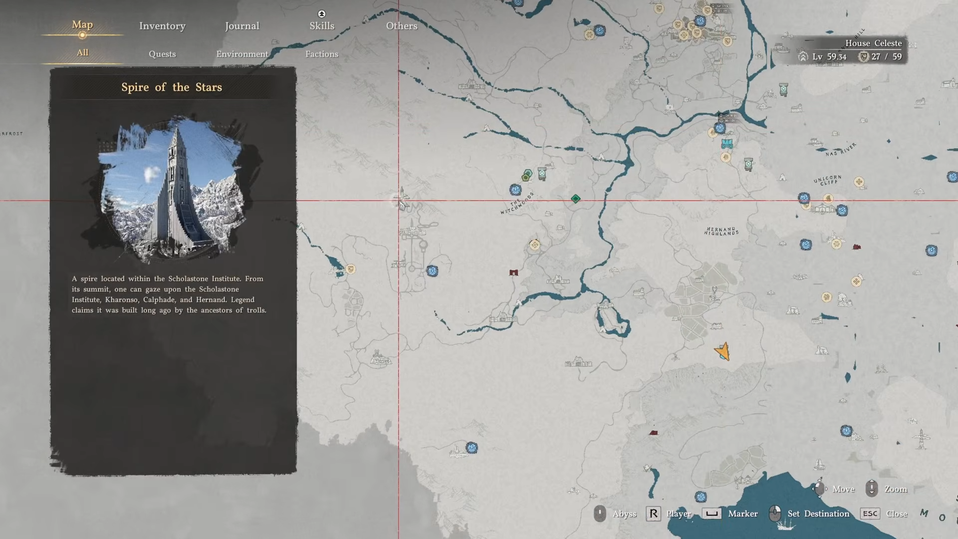The image size is (958, 539).
Task: Filter map by Environment
Action: tap(242, 54)
